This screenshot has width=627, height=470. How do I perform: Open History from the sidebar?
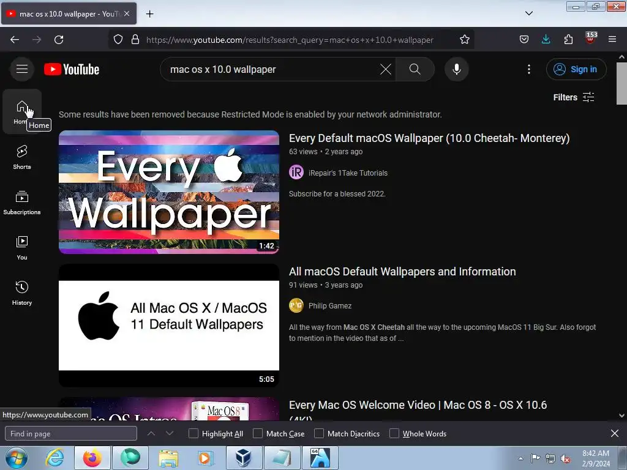(x=22, y=293)
